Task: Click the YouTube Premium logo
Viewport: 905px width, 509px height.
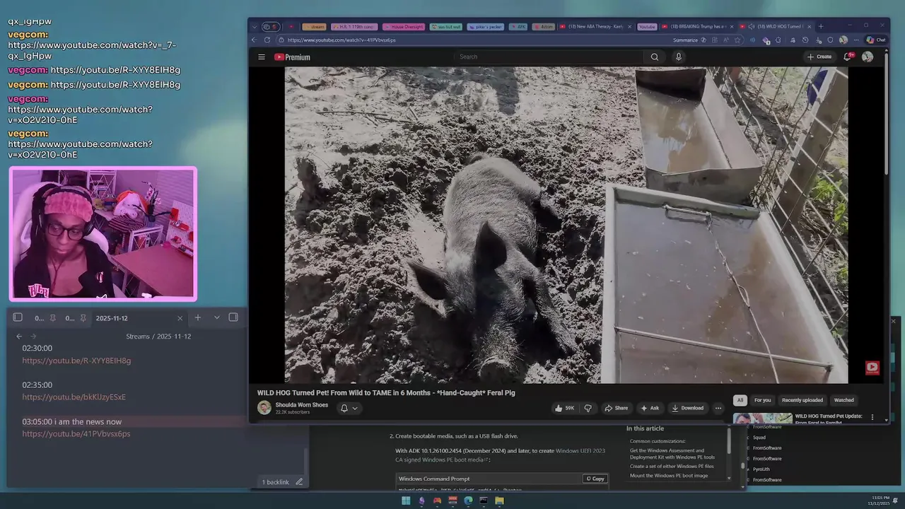Action: click(x=292, y=57)
